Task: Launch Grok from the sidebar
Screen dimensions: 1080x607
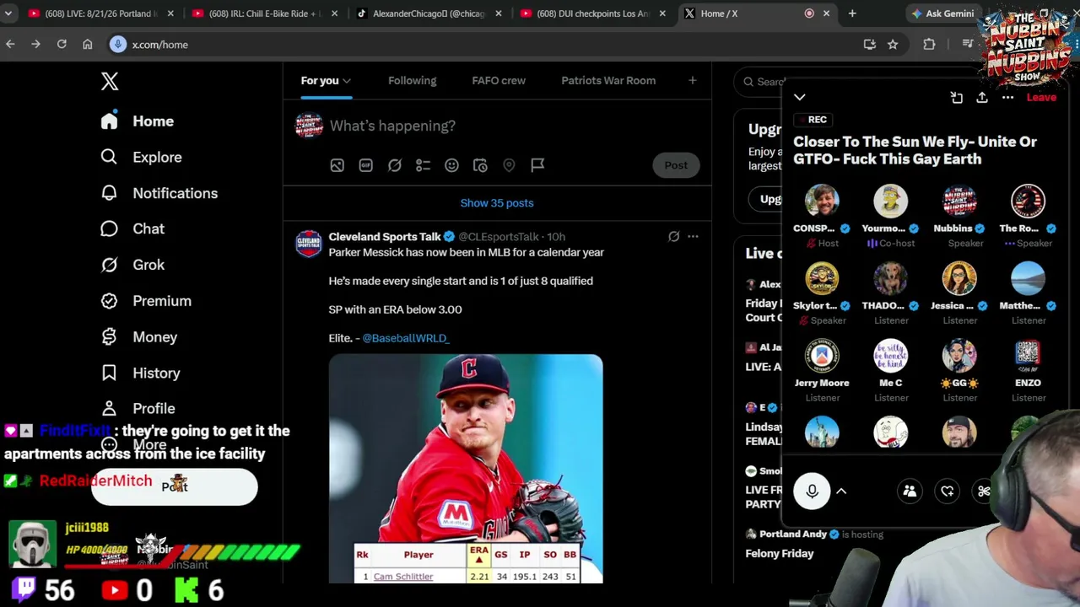Action: point(132,265)
